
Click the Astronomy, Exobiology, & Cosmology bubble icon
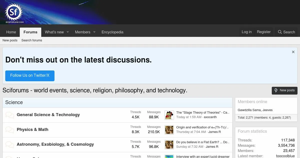[10, 145]
